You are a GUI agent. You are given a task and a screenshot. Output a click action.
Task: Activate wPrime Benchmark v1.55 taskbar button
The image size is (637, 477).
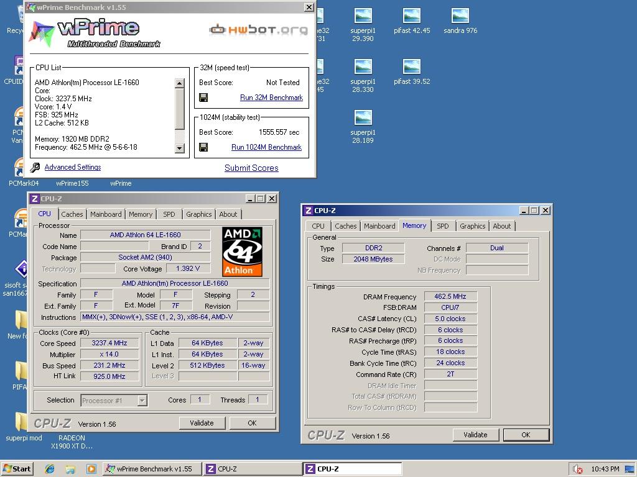pyautogui.click(x=151, y=469)
